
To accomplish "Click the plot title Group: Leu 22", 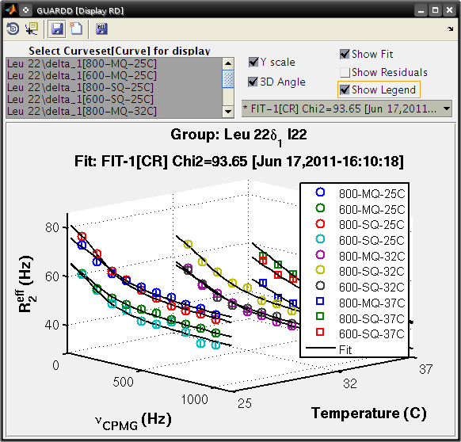I will click(x=238, y=136).
